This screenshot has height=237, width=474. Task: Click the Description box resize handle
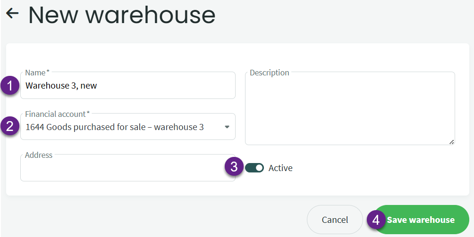pyautogui.click(x=452, y=142)
